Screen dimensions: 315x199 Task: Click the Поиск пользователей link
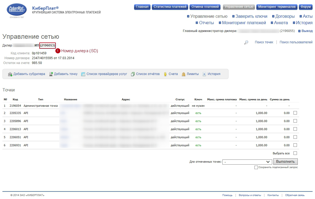click(296, 42)
